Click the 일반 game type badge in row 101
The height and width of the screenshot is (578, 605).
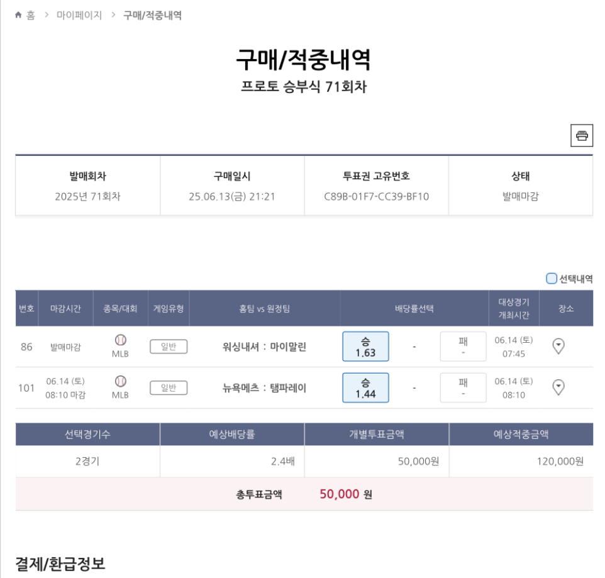[x=169, y=388]
